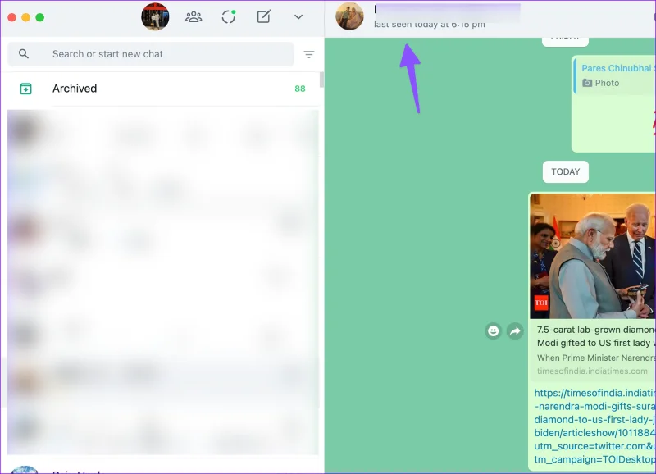Open your own profile picture
656x474 pixels.
pyautogui.click(x=155, y=16)
